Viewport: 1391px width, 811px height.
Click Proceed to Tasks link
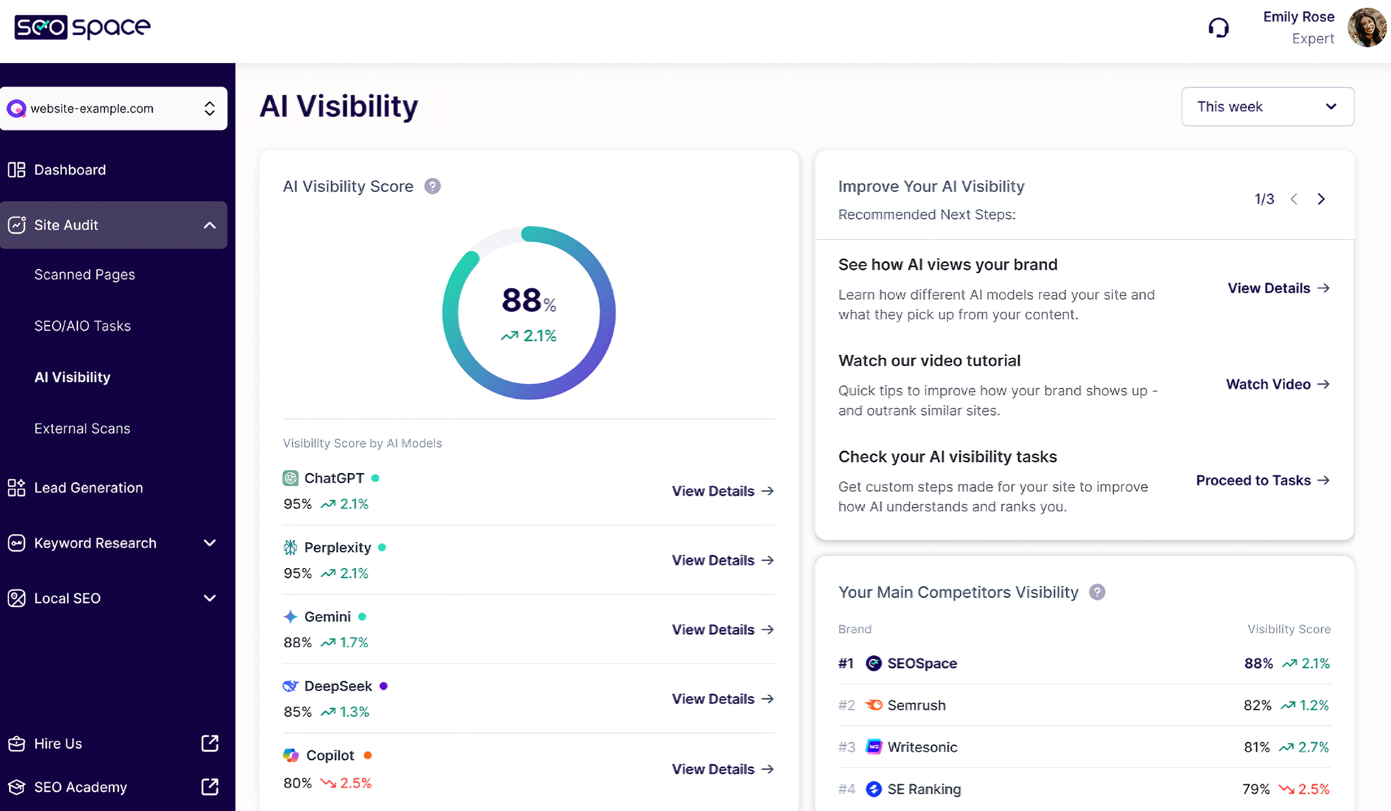pyautogui.click(x=1262, y=480)
